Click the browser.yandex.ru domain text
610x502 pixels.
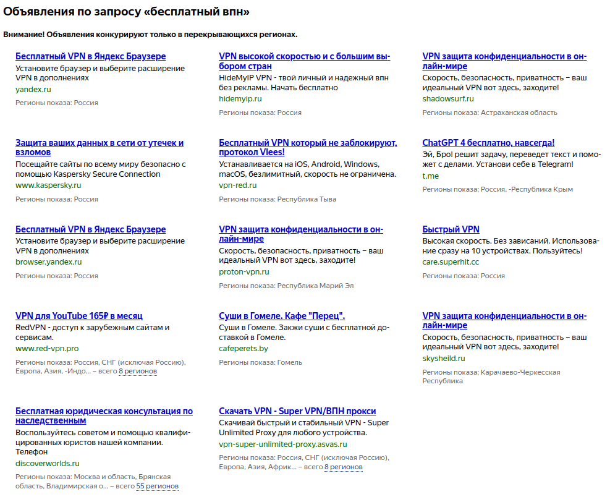49,262
